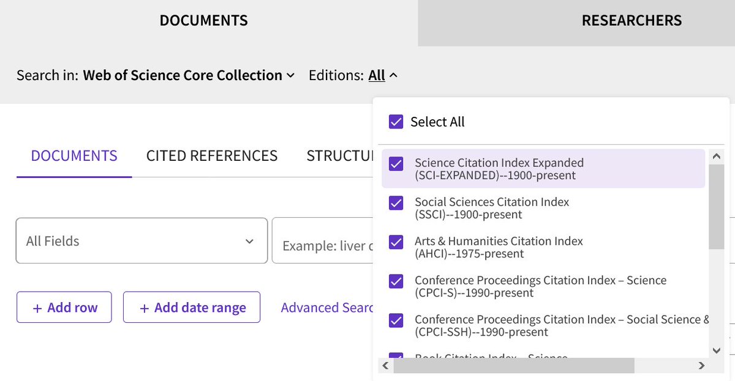Collapse the Editions All dropdown
735x381 pixels.
click(x=383, y=75)
